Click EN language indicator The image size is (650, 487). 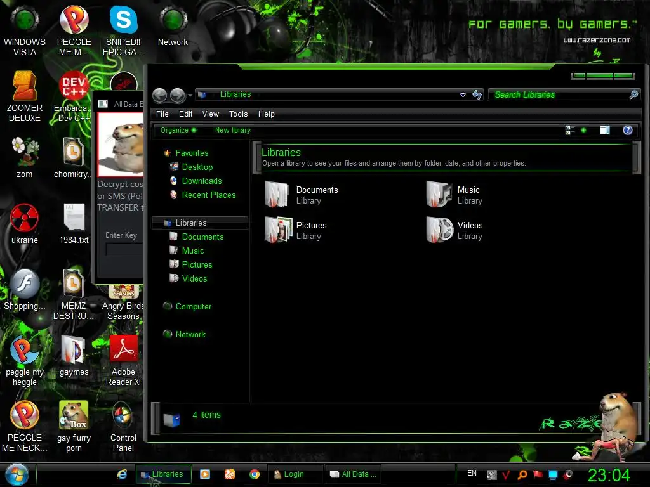click(x=472, y=473)
